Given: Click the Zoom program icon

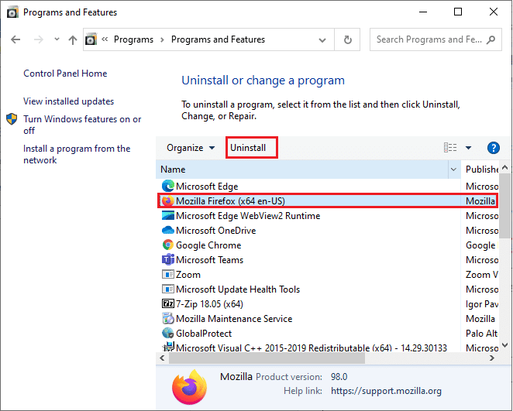Looking at the screenshot, I should pyautogui.click(x=168, y=274).
